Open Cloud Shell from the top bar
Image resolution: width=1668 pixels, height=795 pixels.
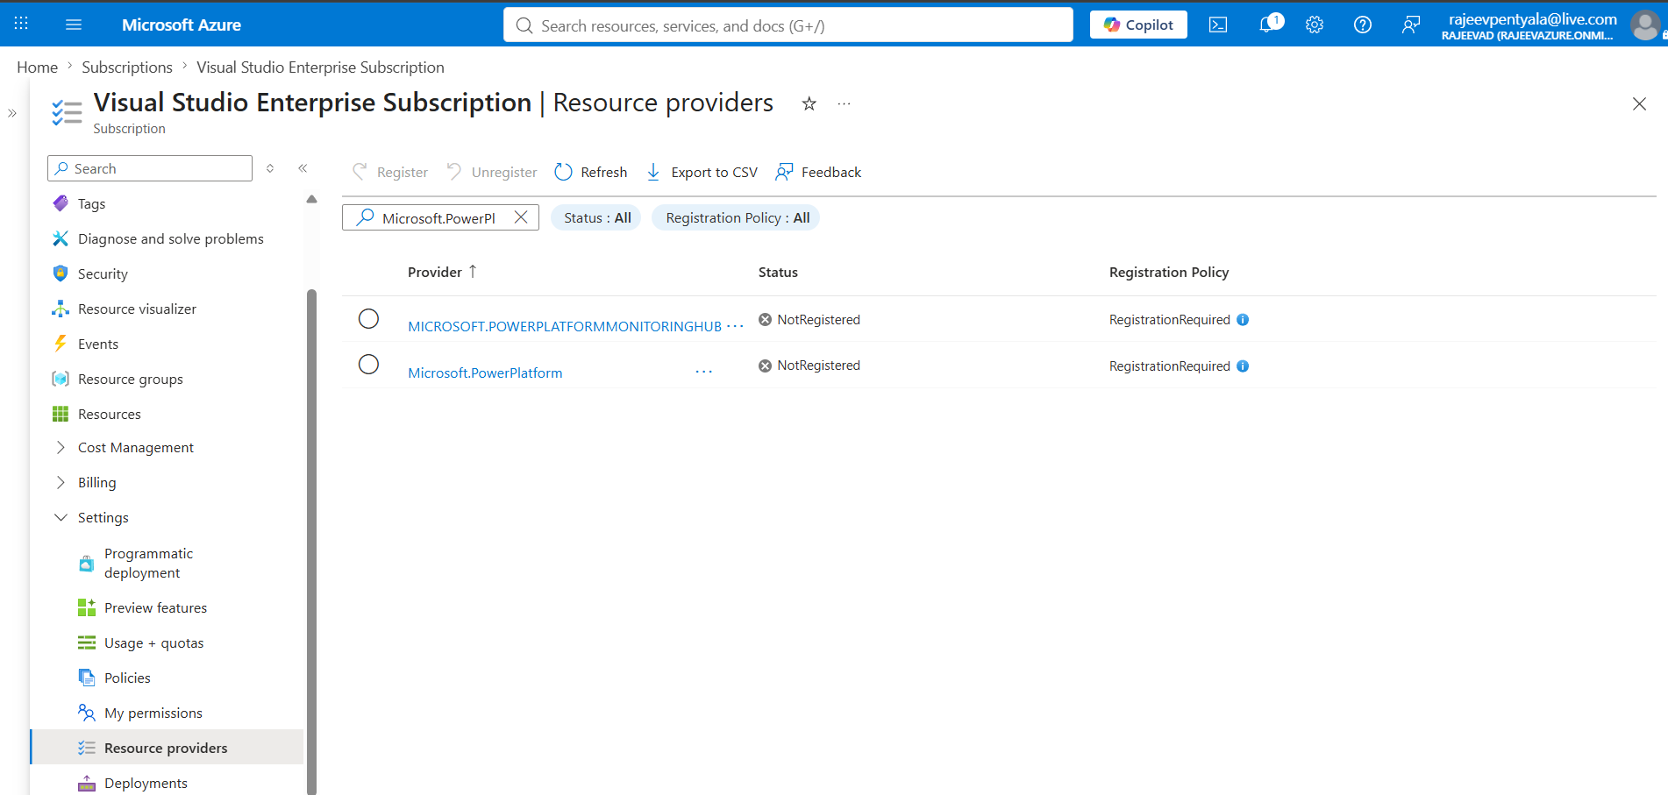pyautogui.click(x=1218, y=25)
